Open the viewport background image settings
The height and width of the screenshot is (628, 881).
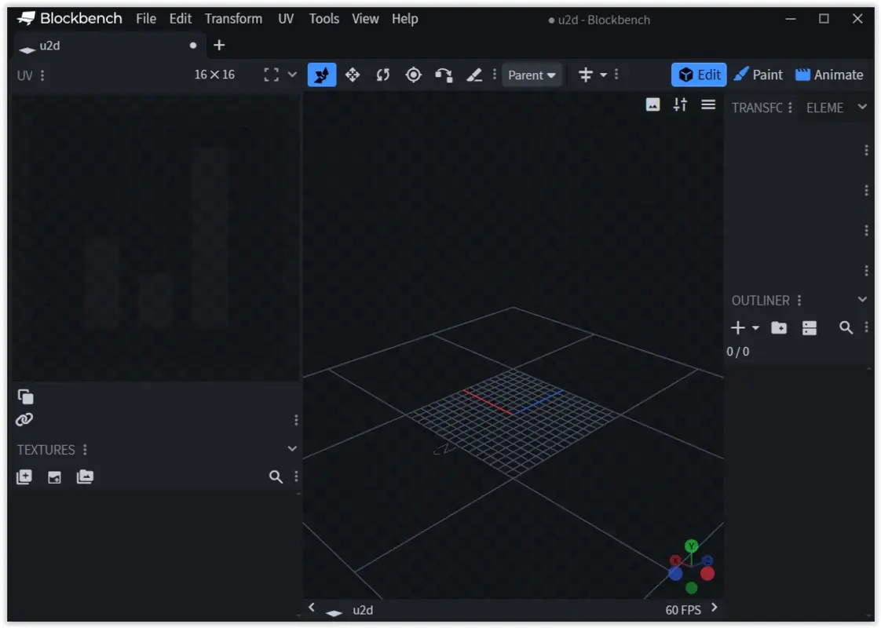[x=653, y=104]
